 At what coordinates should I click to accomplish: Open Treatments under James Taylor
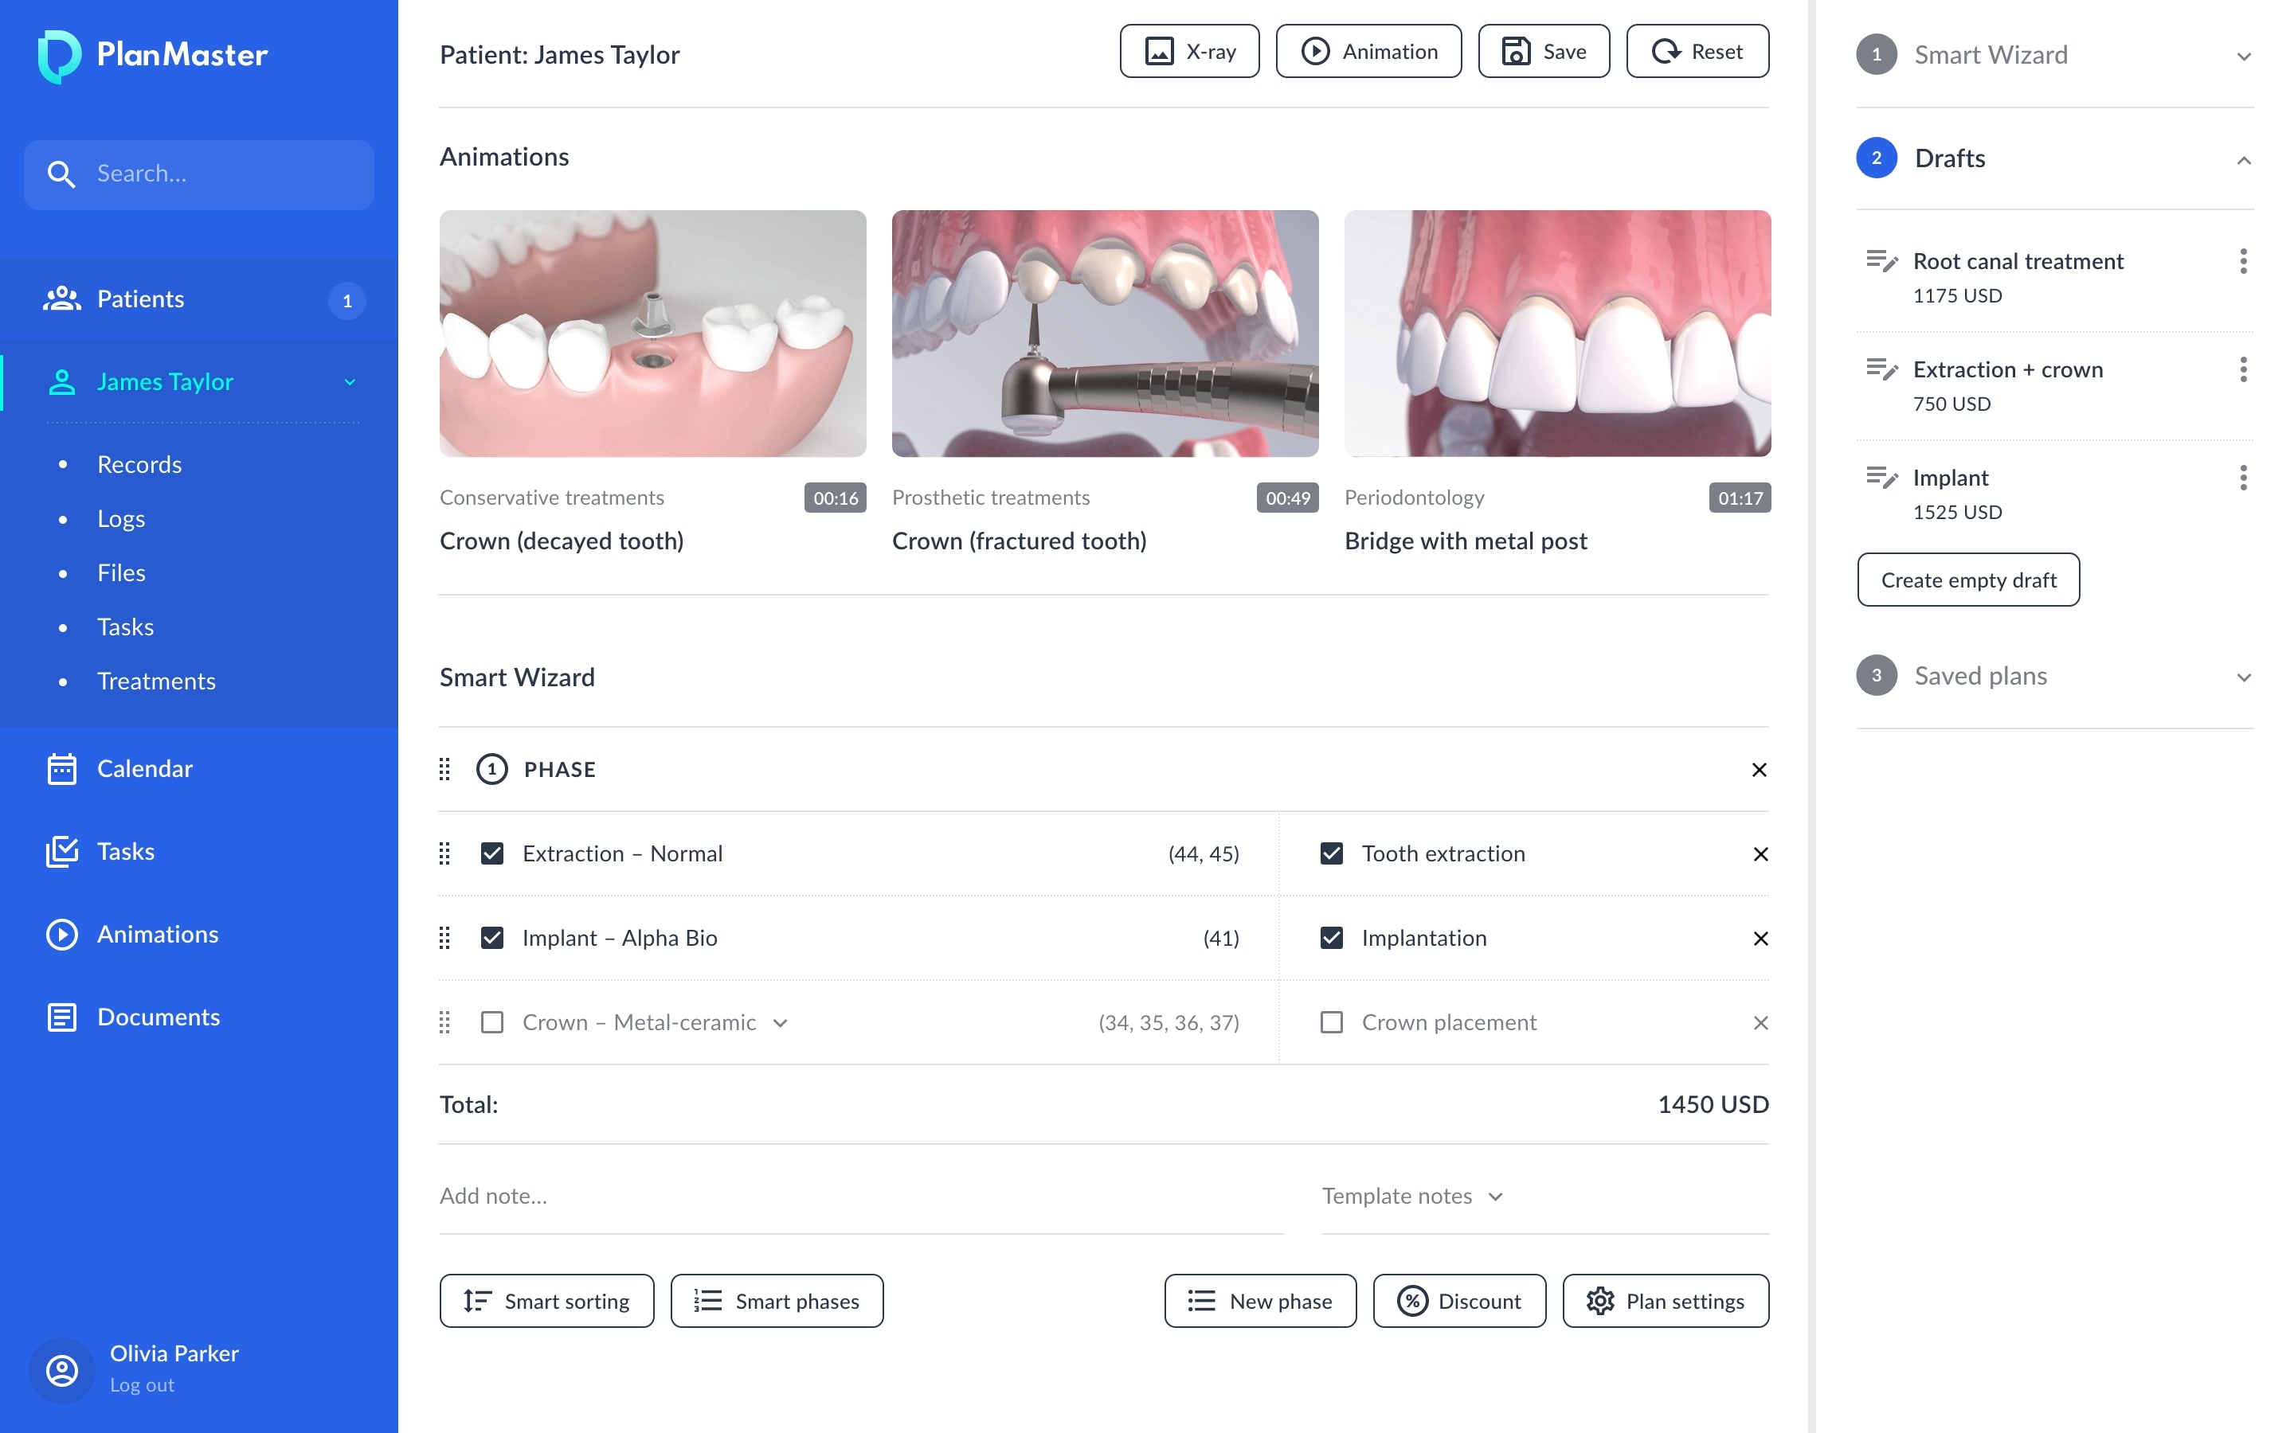(x=156, y=681)
